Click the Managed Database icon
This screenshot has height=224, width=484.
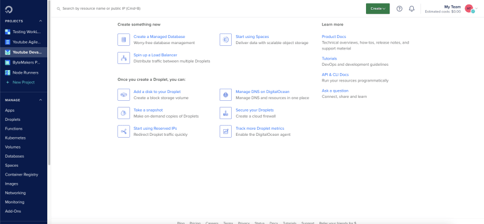pos(123,40)
